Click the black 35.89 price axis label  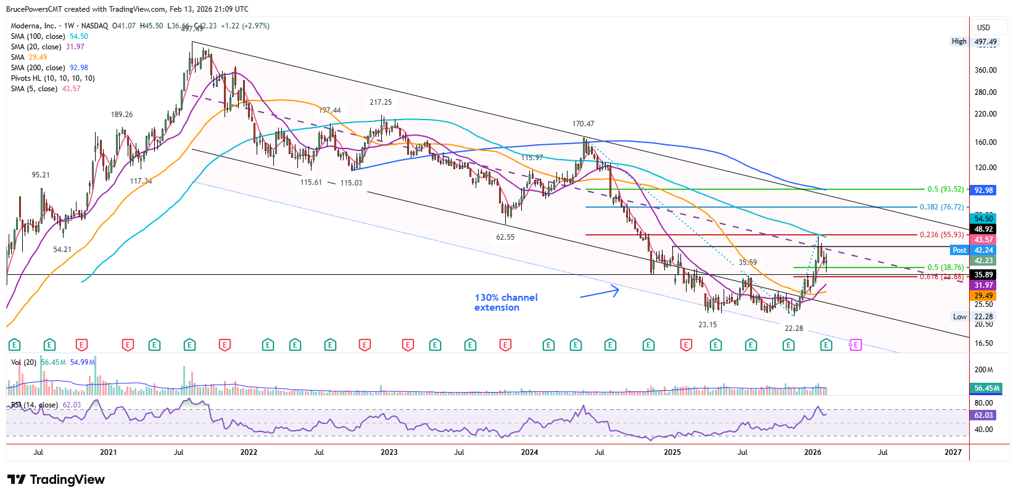coord(983,275)
